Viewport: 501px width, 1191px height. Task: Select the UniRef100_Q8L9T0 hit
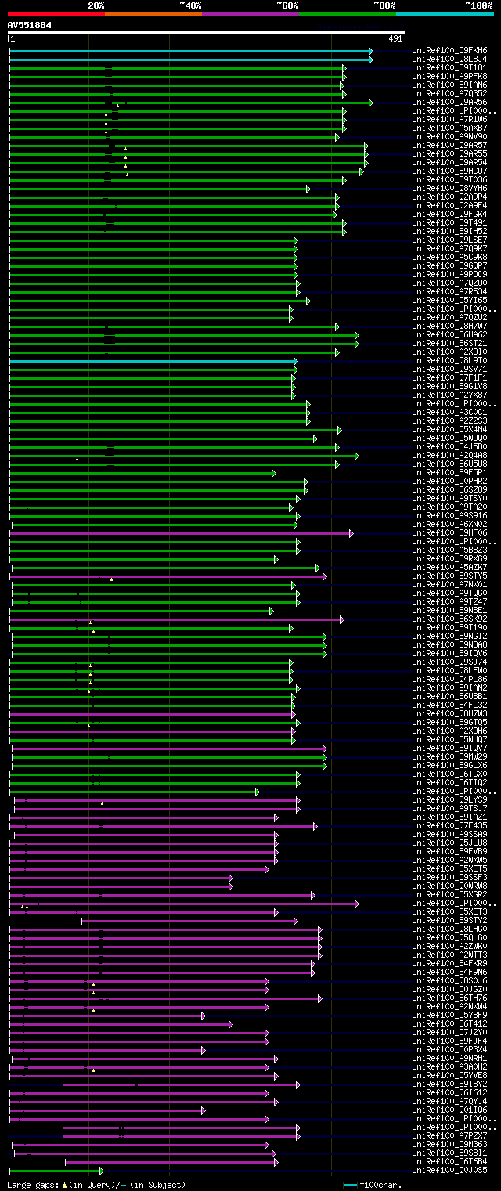coord(449,360)
